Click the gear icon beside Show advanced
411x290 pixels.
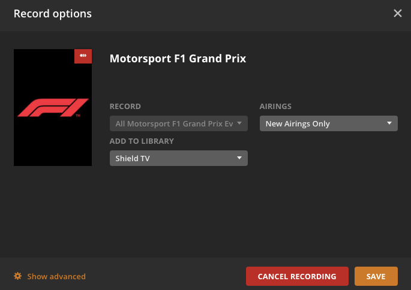coord(17,276)
